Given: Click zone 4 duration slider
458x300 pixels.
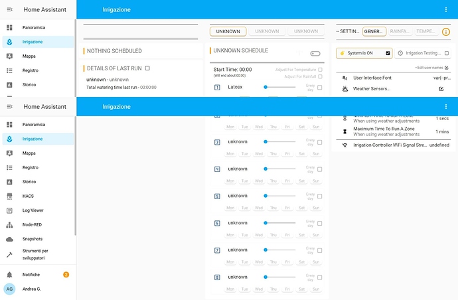Looking at the screenshot, I should click(280, 169).
